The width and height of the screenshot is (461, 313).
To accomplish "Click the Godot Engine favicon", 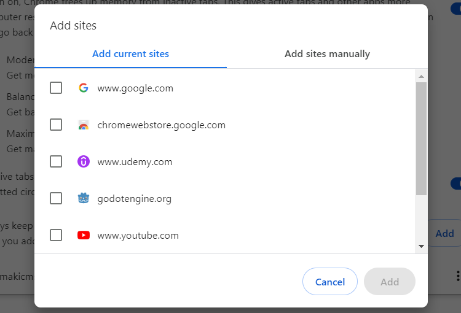I will 84,199.
